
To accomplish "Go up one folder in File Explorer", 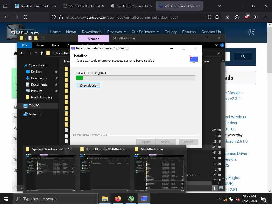I will (x=42, y=53).
